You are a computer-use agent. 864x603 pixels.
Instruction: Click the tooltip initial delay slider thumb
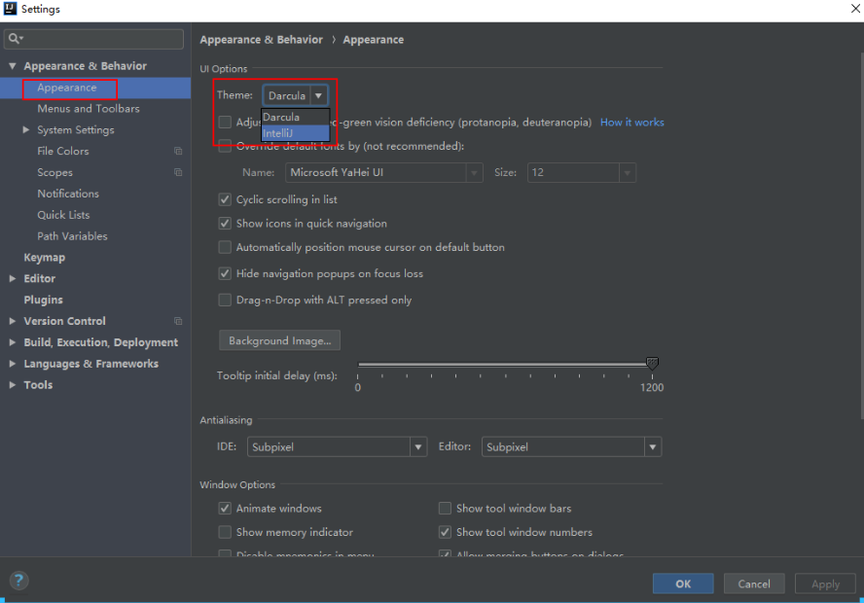tap(652, 364)
